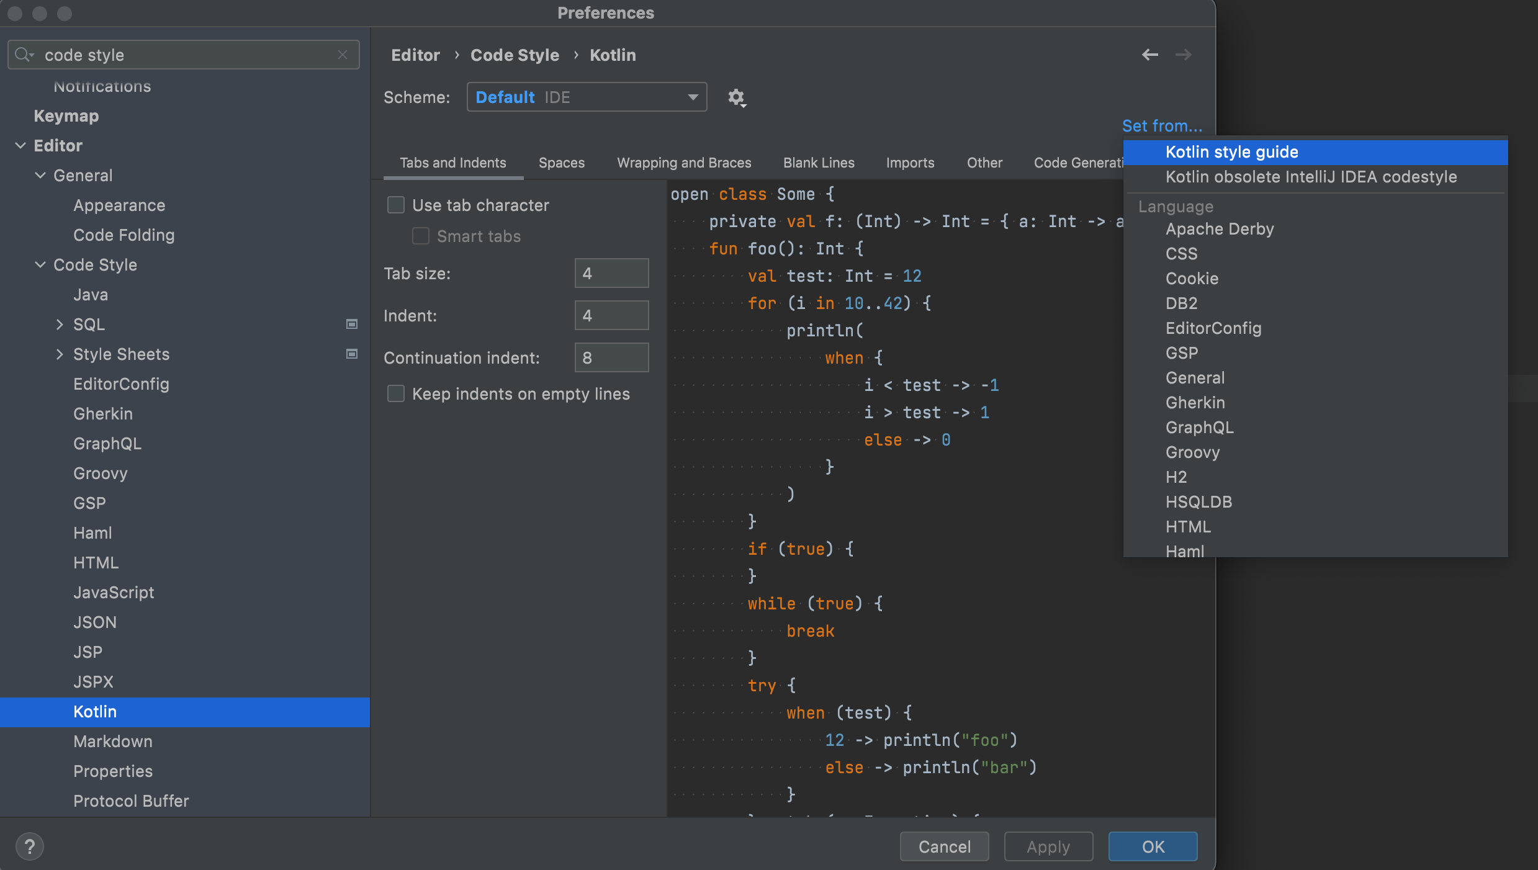1538x870 pixels.
Task: Open help via the question mark icon
Action: point(30,846)
